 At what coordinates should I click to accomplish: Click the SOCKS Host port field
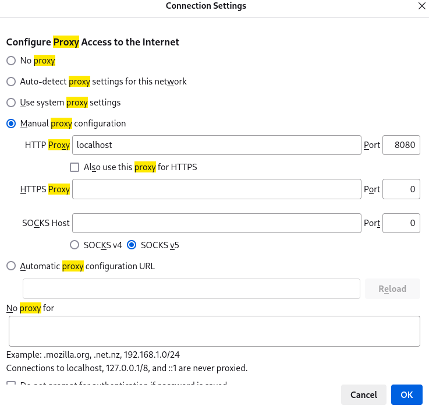401,223
